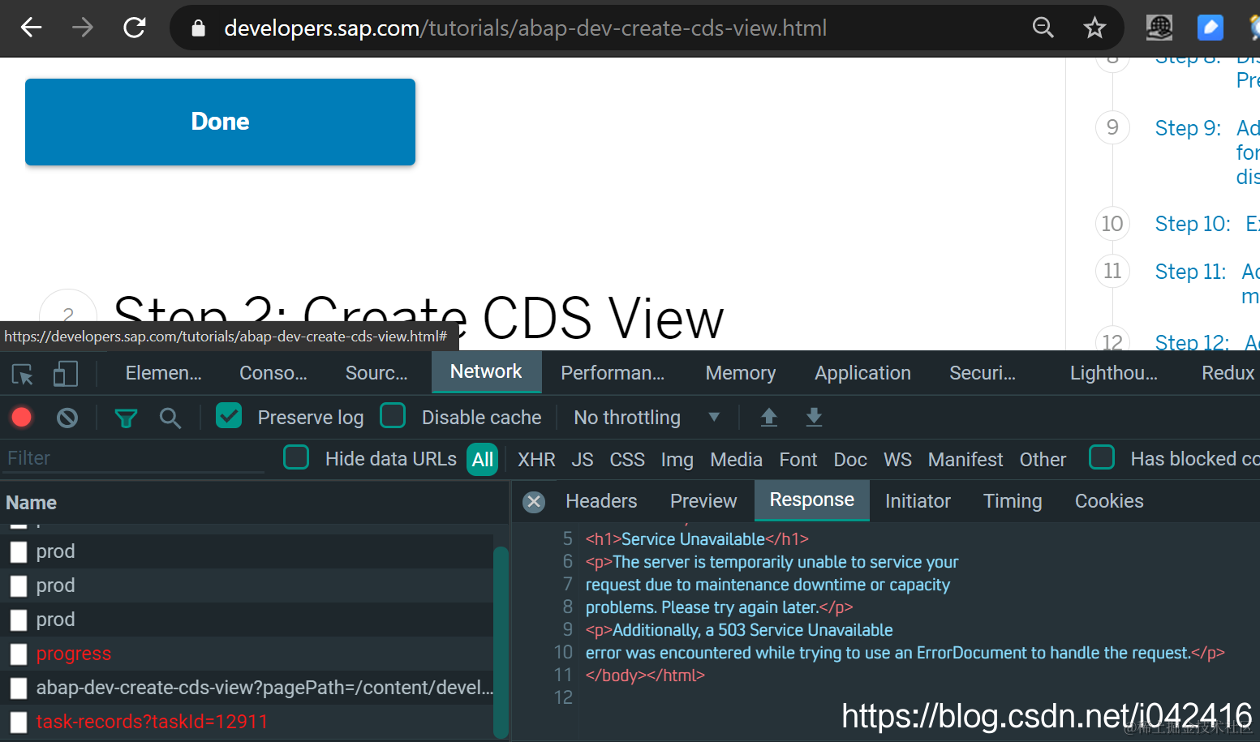Click the lock icon in address bar
This screenshot has width=1260, height=742.
199,28
